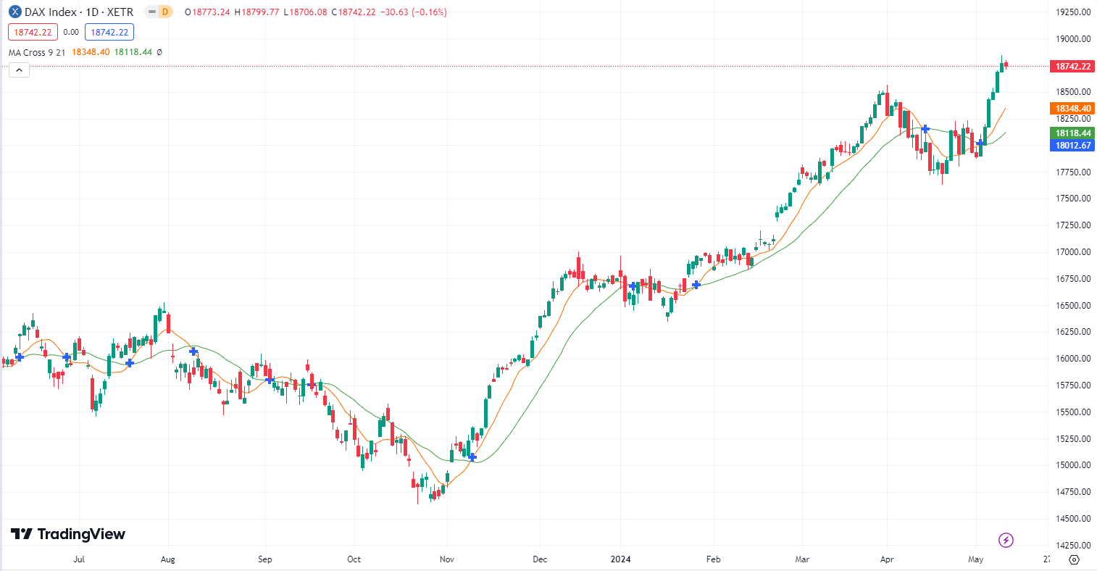Image resolution: width=1097 pixels, height=571 pixels.
Task: Click the May label on time axis
Action: pos(976,559)
